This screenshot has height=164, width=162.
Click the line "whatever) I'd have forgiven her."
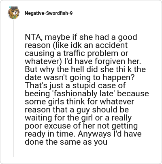click(83, 61)
